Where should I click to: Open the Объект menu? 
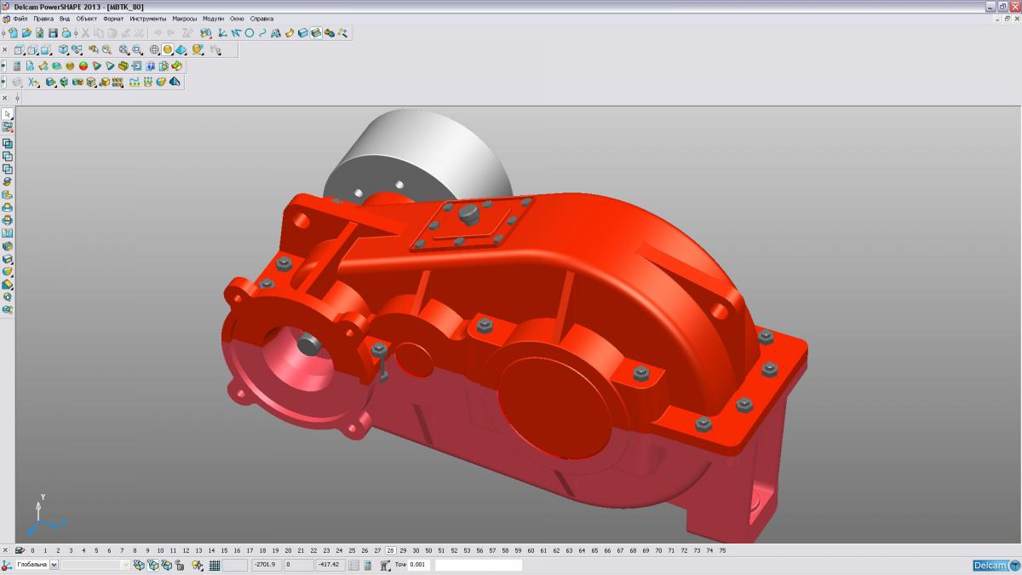(x=87, y=18)
